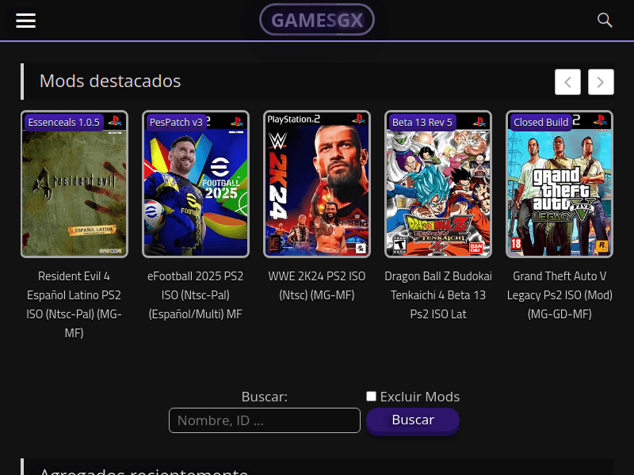634x475 pixels.
Task: Click the Nombre, ID search input field
Action: tap(265, 420)
